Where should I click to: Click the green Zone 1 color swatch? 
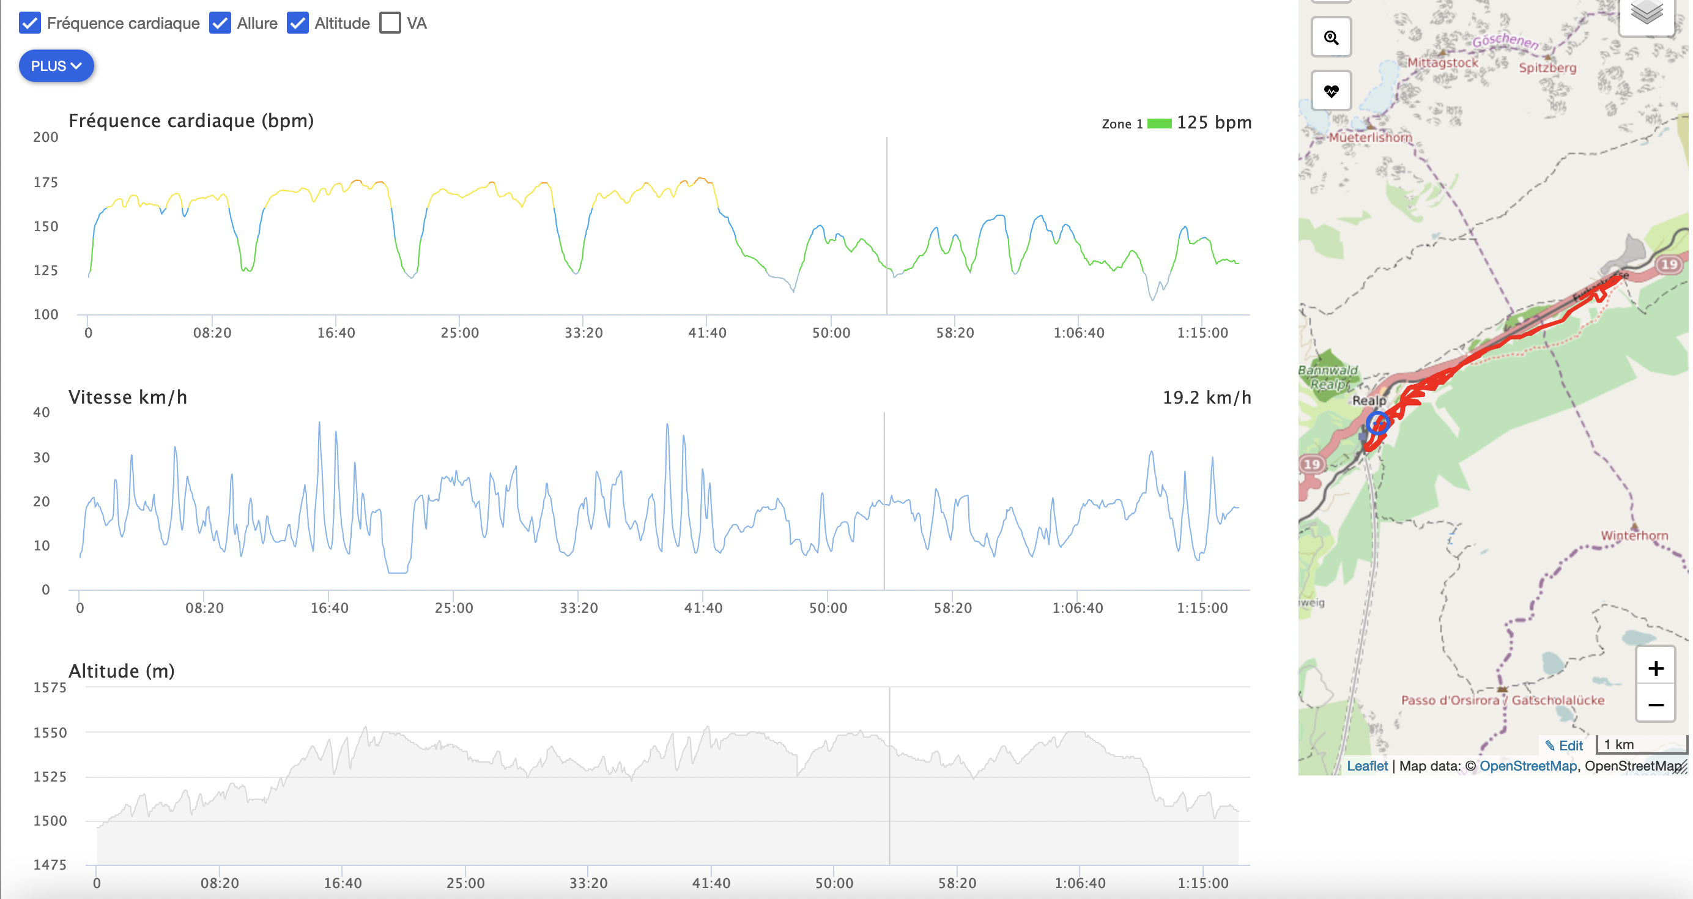coord(1159,124)
